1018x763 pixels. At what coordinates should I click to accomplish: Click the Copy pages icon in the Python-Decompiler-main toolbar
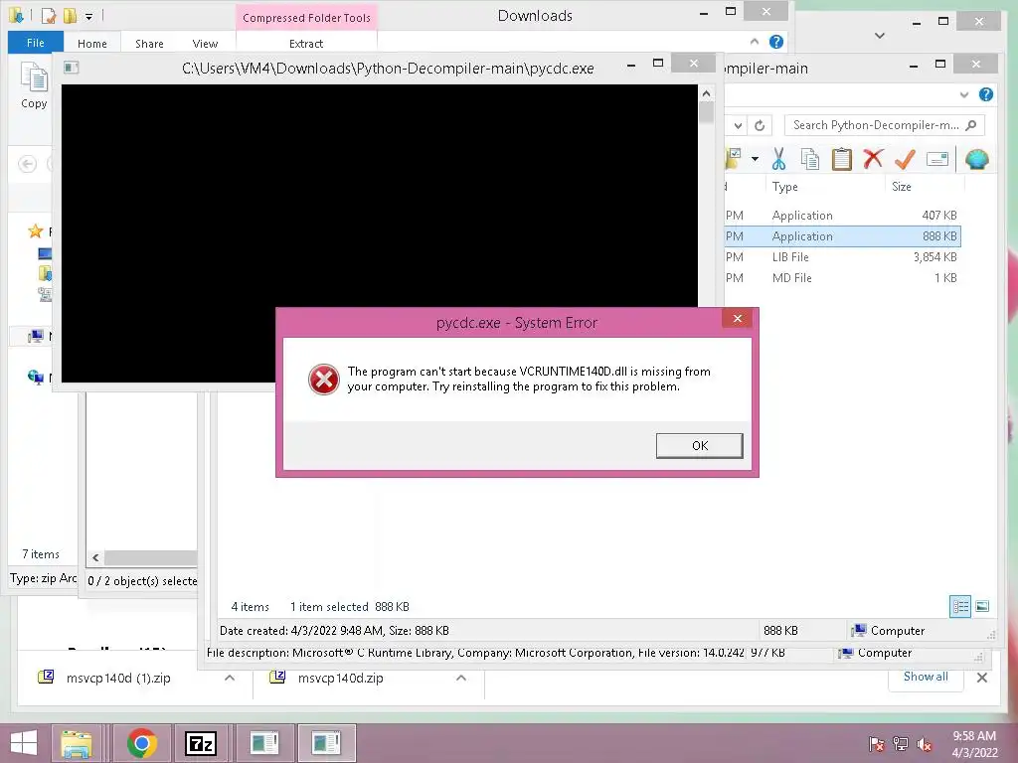click(x=809, y=158)
